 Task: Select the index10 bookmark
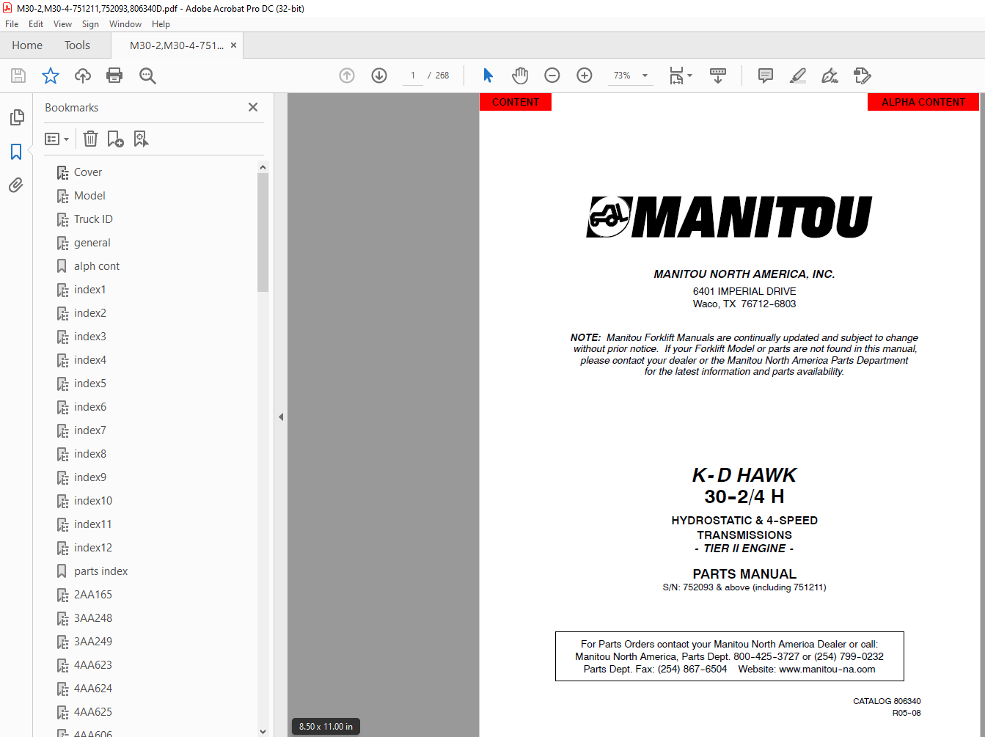[93, 501]
